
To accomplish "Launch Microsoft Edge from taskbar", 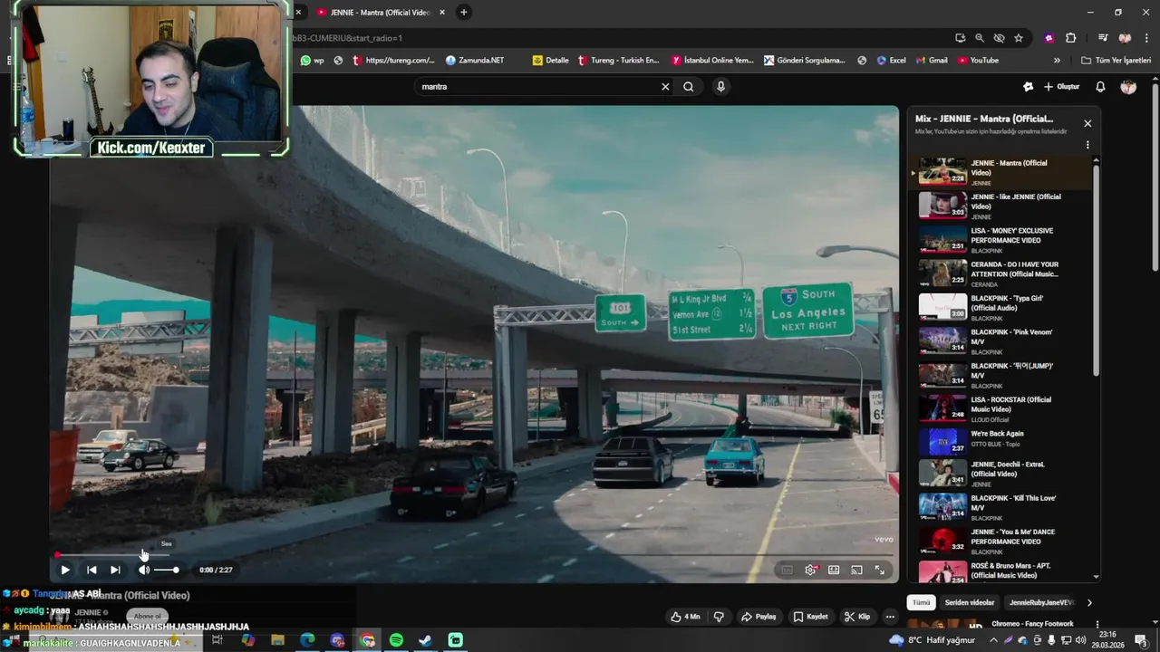I will [307, 640].
